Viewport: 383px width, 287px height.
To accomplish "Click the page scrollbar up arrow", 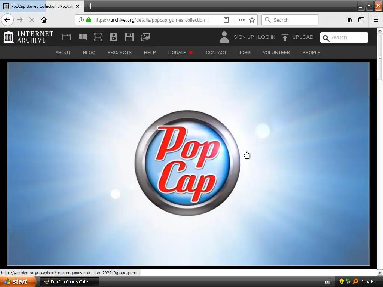I will click(380, 31).
